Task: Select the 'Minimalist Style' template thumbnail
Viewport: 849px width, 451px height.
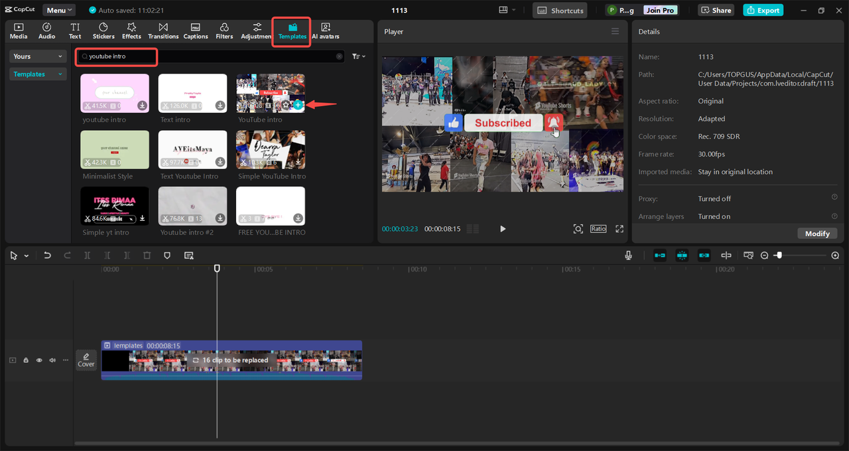Action: point(115,149)
